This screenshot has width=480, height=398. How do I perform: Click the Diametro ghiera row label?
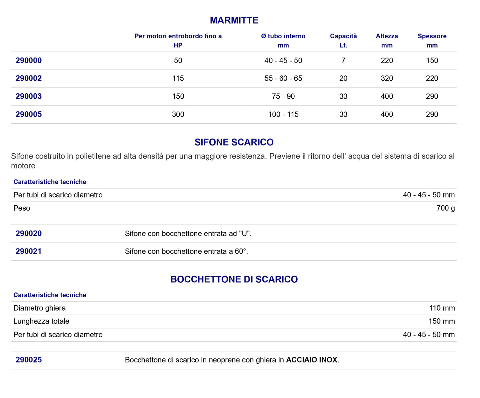tap(40, 308)
